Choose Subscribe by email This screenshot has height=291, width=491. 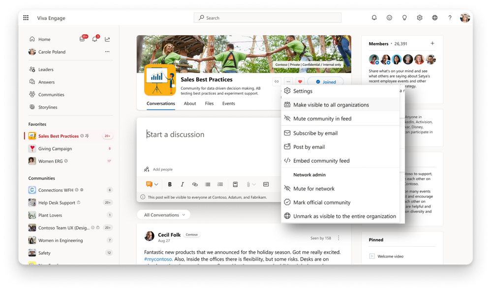pos(340,133)
